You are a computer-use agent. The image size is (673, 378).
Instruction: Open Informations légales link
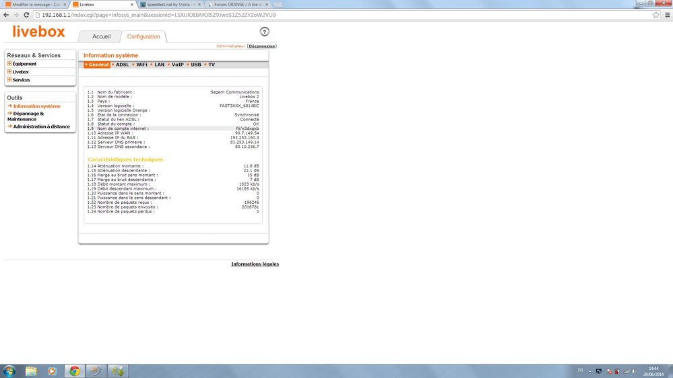[255, 264]
